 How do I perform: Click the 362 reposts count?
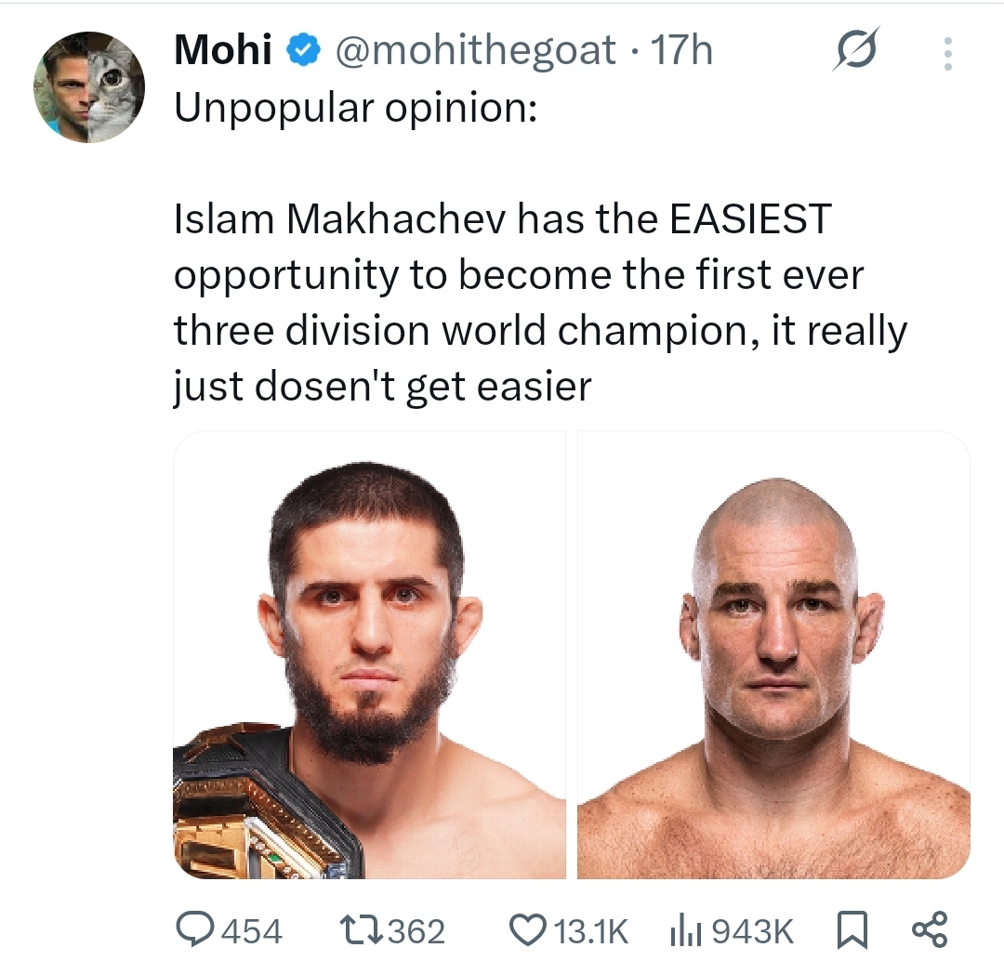416,931
